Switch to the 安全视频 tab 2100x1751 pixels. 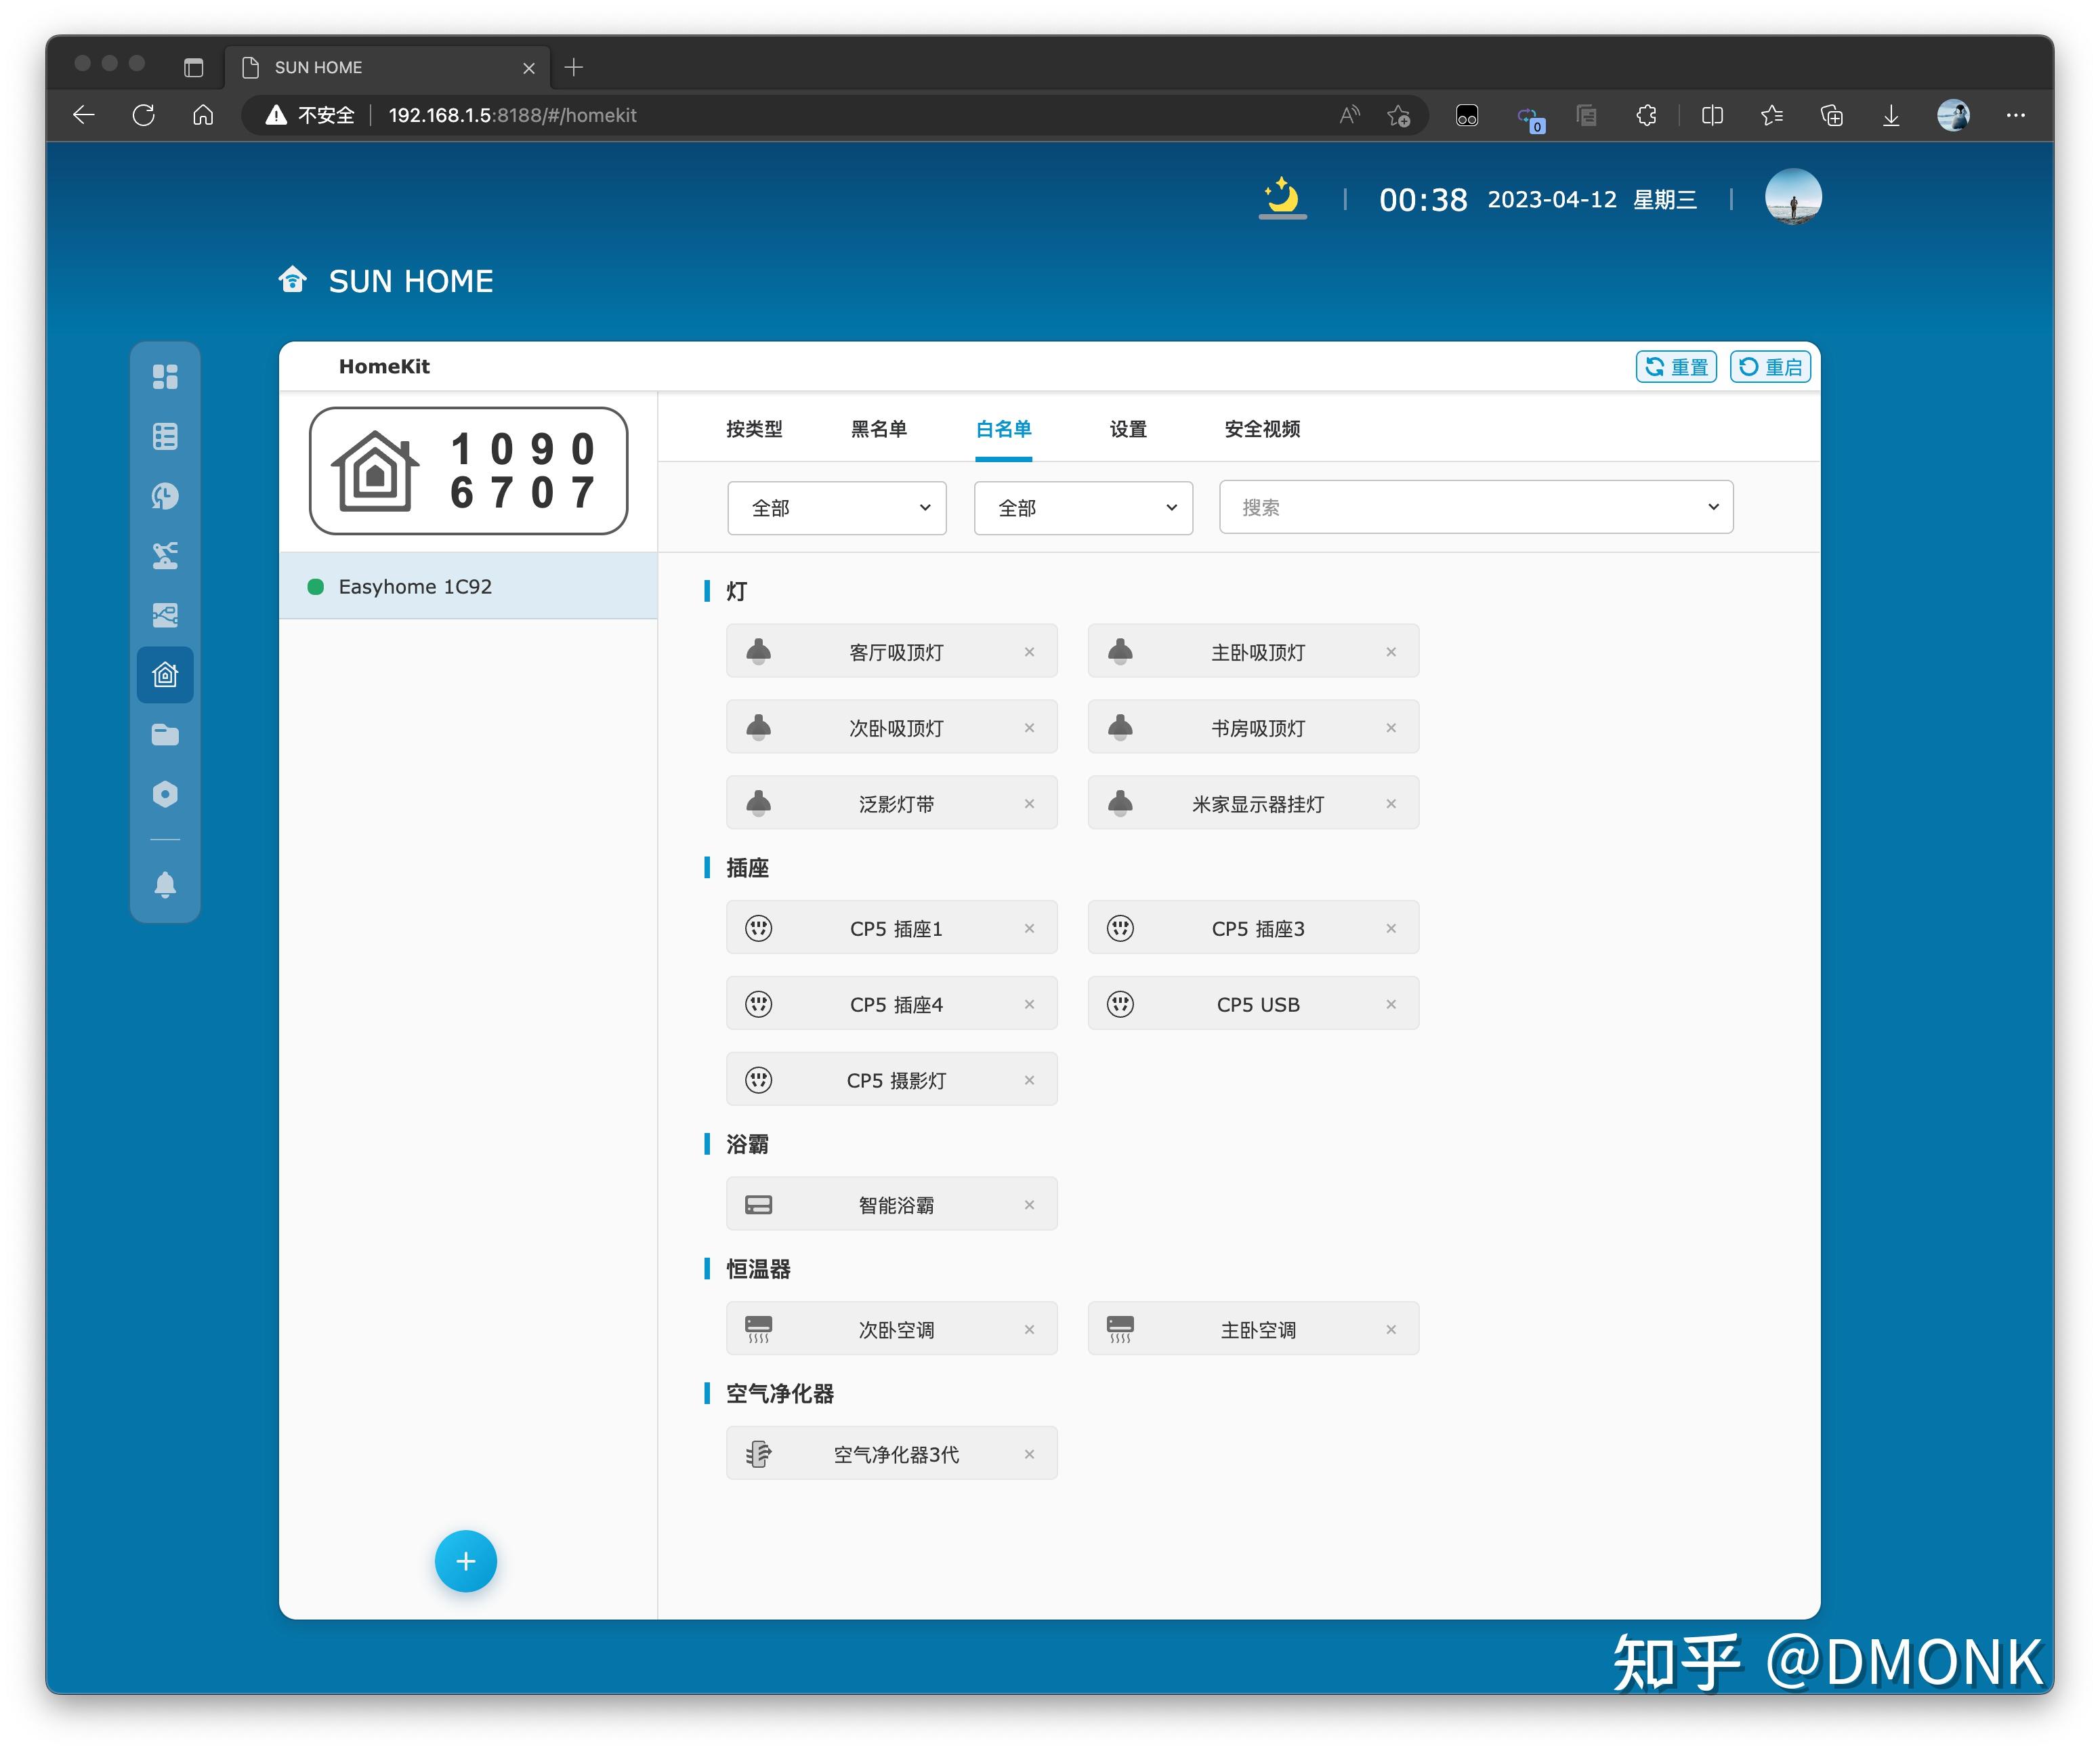(x=1262, y=428)
